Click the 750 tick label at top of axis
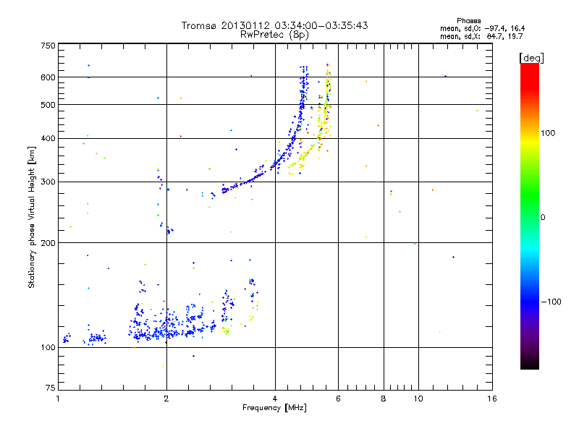This screenshot has width=579, height=434. pos(48,46)
